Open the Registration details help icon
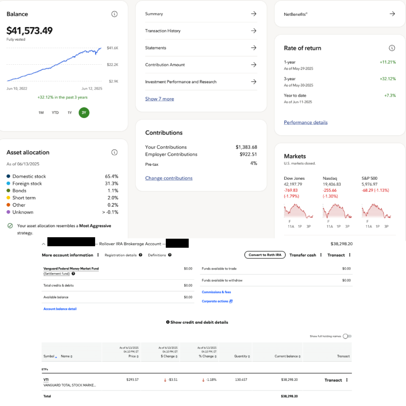 (x=140, y=255)
